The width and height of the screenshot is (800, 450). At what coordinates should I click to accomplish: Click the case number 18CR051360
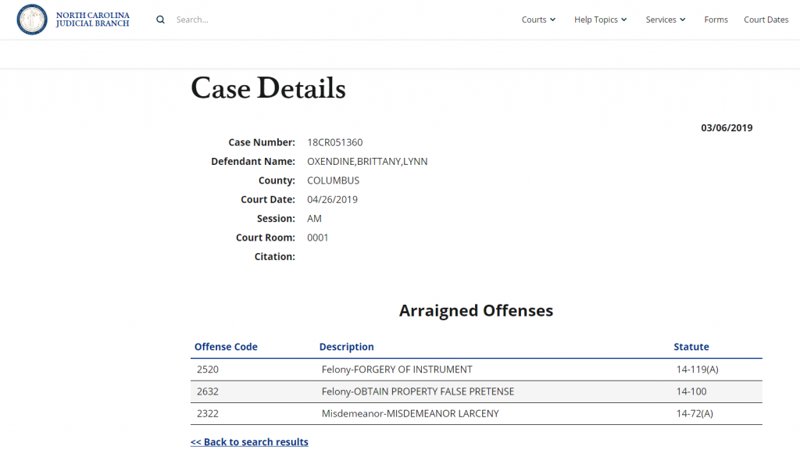pyautogui.click(x=334, y=142)
